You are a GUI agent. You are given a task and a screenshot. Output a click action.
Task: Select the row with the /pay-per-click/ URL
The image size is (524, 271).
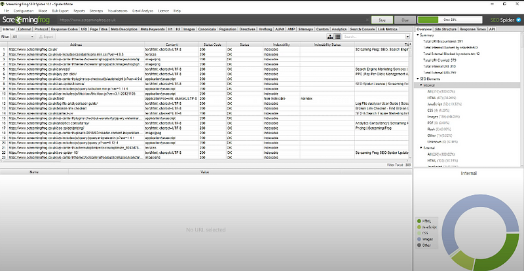[204, 74]
